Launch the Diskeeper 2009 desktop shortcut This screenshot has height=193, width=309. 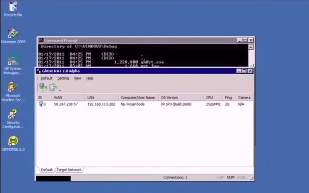click(x=13, y=36)
